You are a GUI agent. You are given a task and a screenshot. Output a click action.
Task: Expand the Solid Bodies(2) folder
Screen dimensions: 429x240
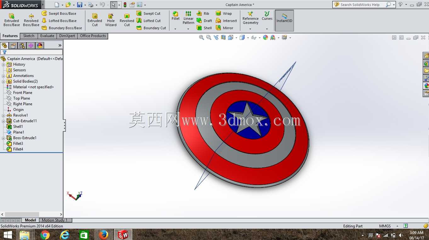tap(3, 81)
